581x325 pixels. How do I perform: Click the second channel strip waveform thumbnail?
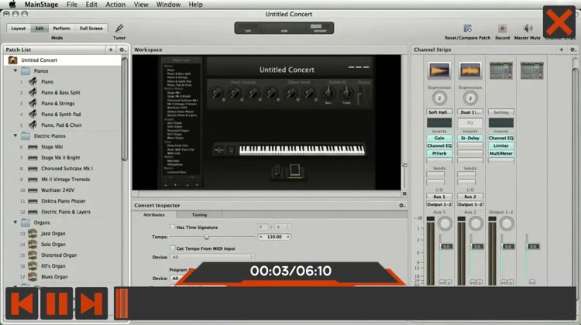click(x=470, y=70)
